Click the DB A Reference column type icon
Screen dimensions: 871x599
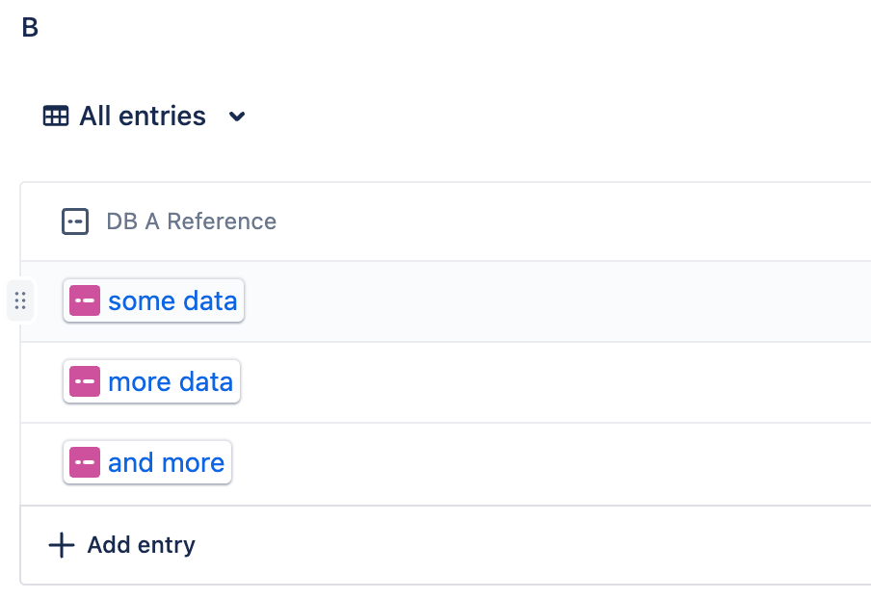click(x=75, y=221)
